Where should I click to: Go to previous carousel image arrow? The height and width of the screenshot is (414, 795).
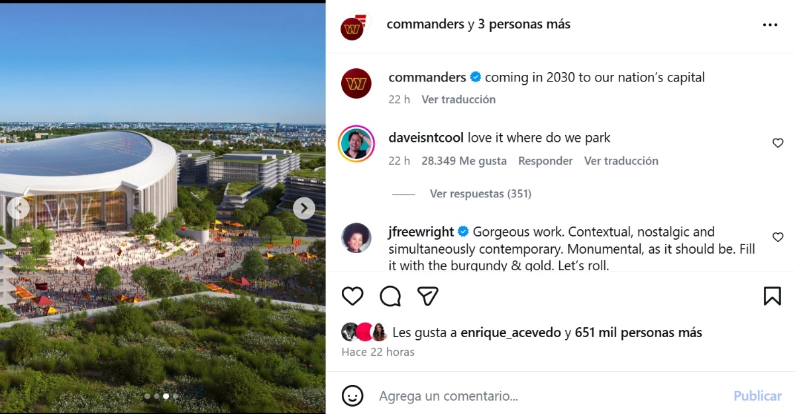(x=19, y=209)
